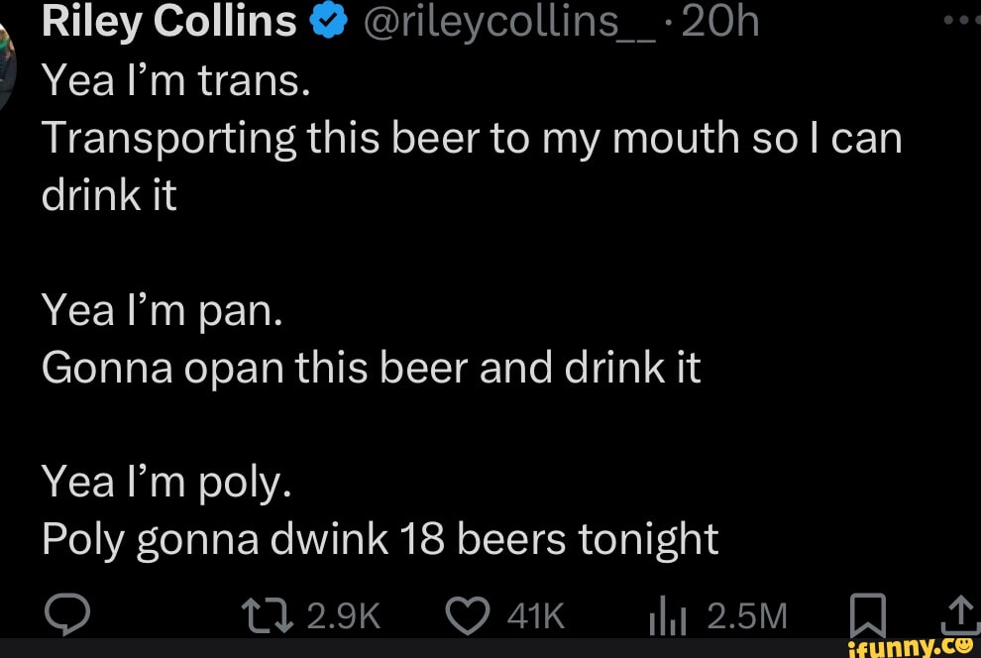Open view analytics bar chart icon
Viewport: 981px width, 658px height.
coord(669,618)
